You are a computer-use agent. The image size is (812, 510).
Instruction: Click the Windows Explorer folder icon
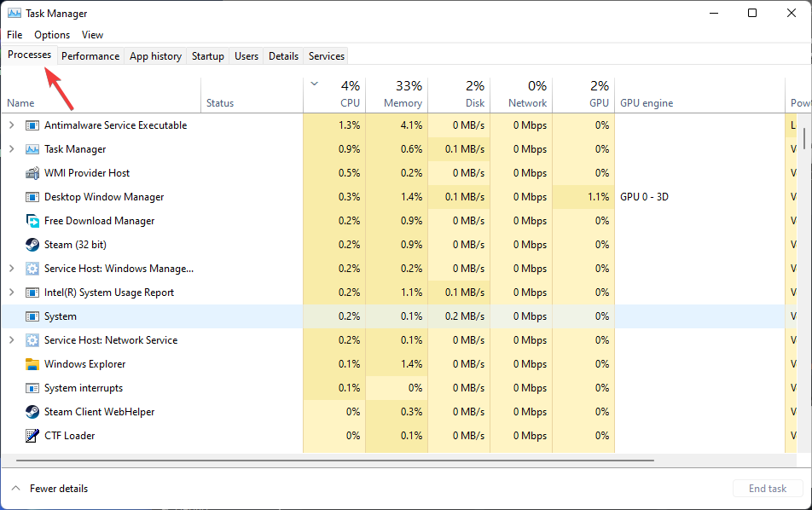coord(32,364)
